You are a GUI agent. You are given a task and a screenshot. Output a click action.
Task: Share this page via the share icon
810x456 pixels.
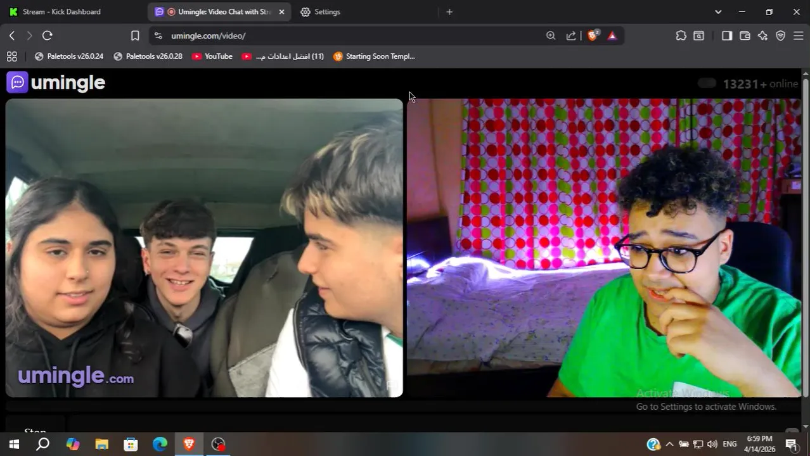571,35
